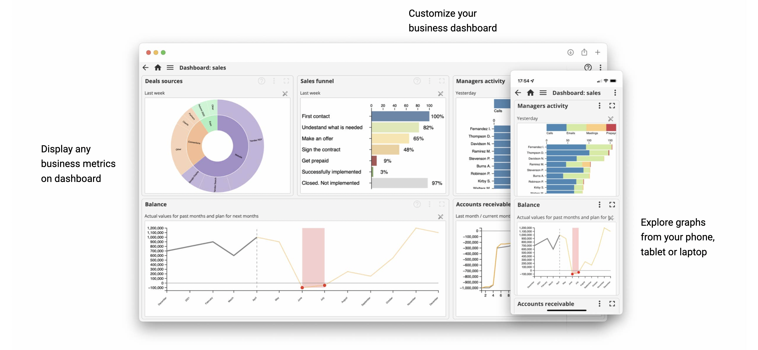
Task: Expand Deals sources widget to fullscreen
Action: pos(286,81)
